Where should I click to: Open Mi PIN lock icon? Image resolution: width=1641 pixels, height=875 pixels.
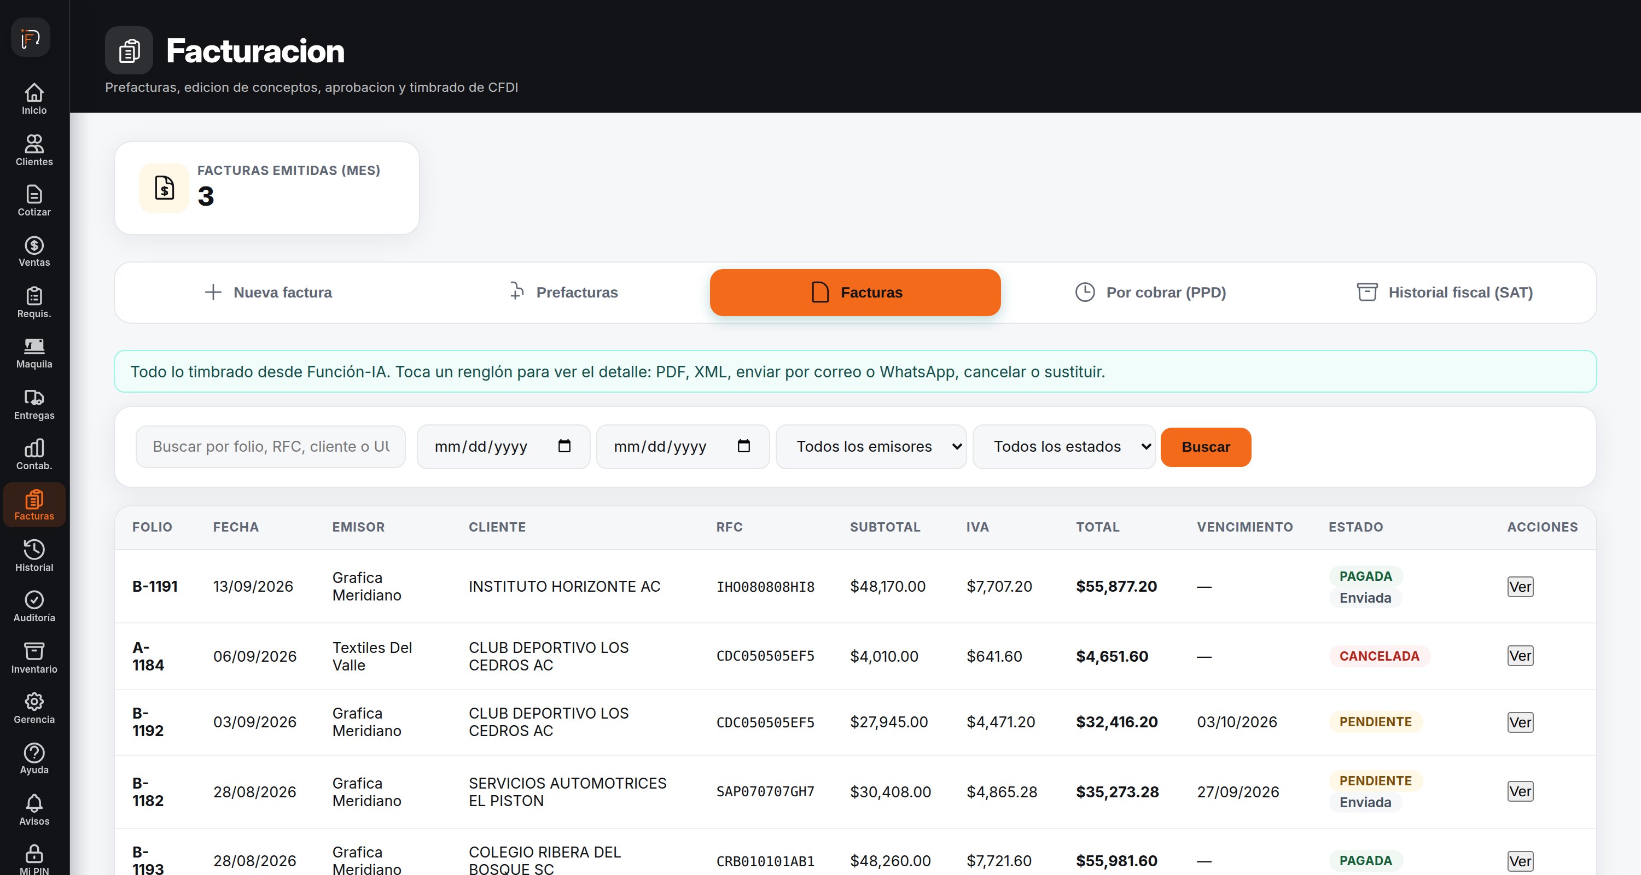pyautogui.click(x=34, y=853)
